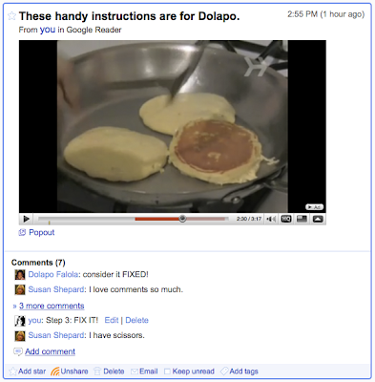
Task: Play the pancake video
Action: (27, 219)
